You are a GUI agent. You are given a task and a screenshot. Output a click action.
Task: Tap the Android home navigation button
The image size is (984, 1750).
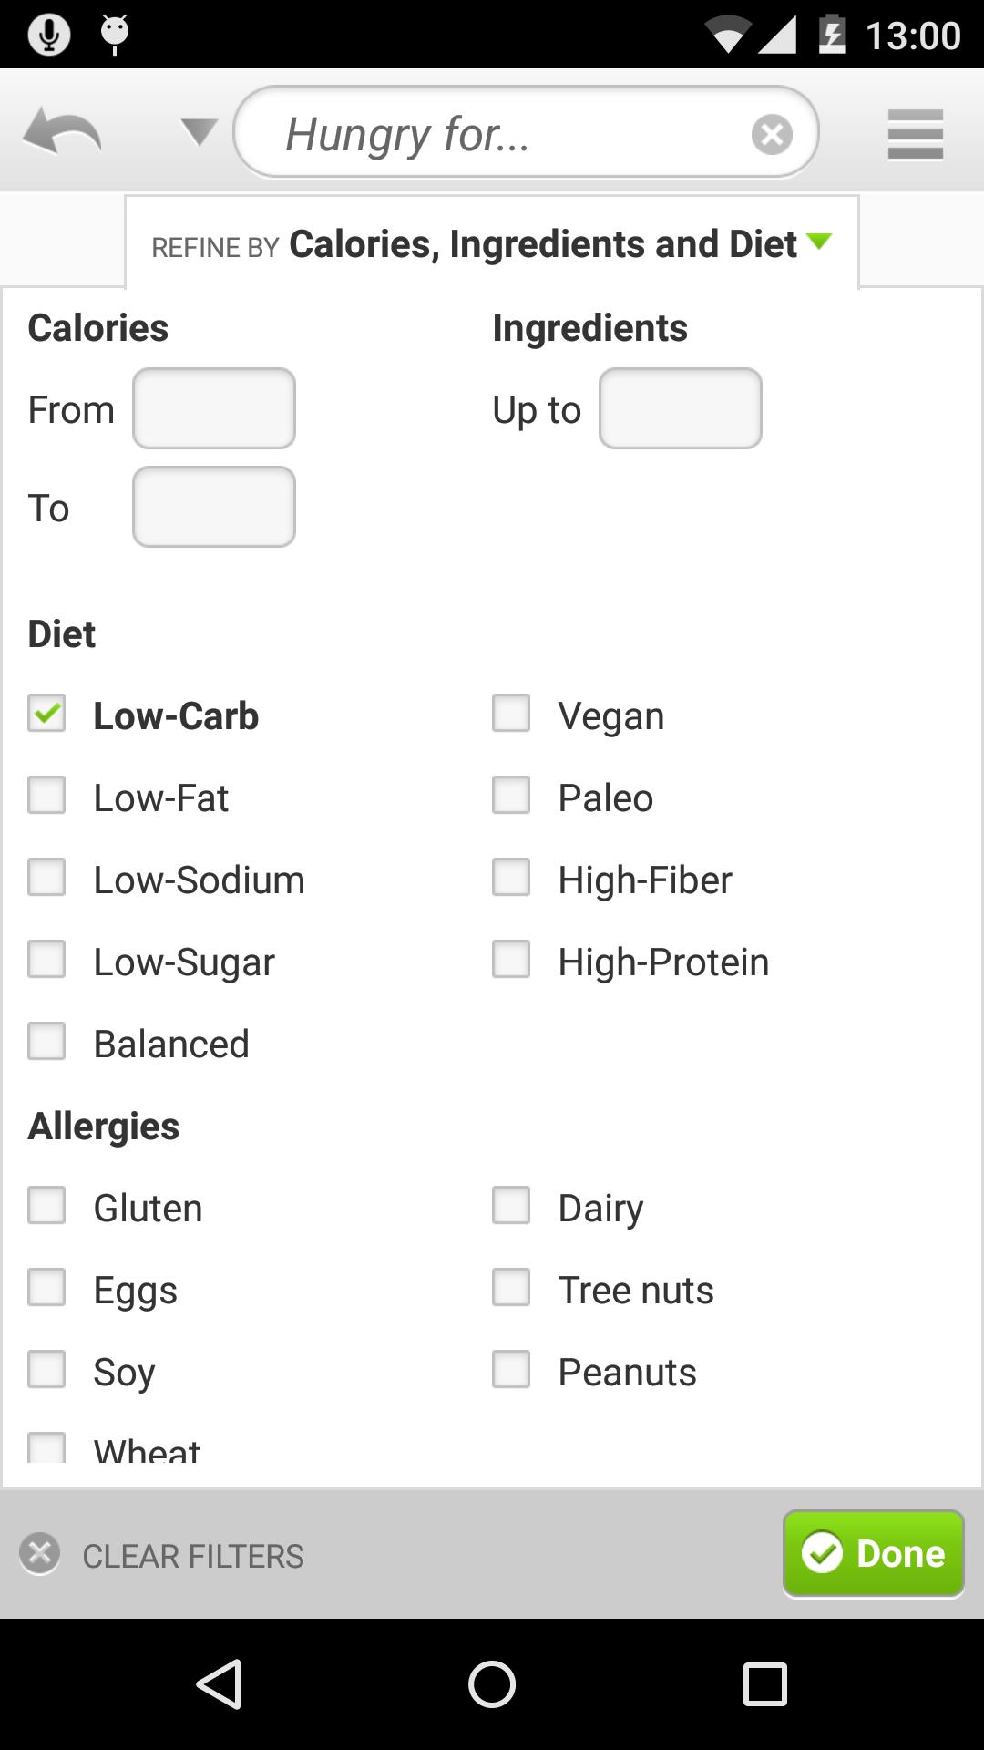[x=492, y=1683]
